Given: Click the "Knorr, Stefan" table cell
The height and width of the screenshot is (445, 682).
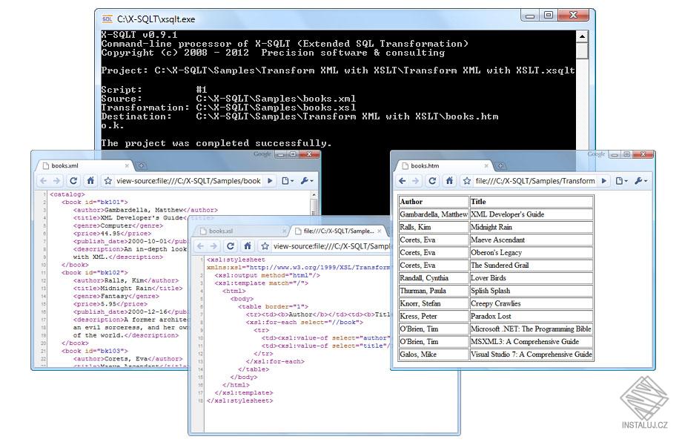Looking at the screenshot, I should click(434, 303).
